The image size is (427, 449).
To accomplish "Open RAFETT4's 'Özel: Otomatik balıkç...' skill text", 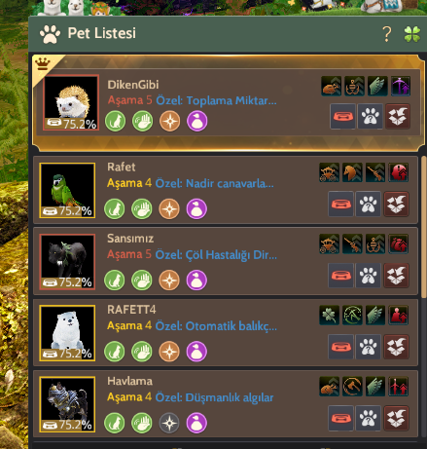I will [x=216, y=326].
